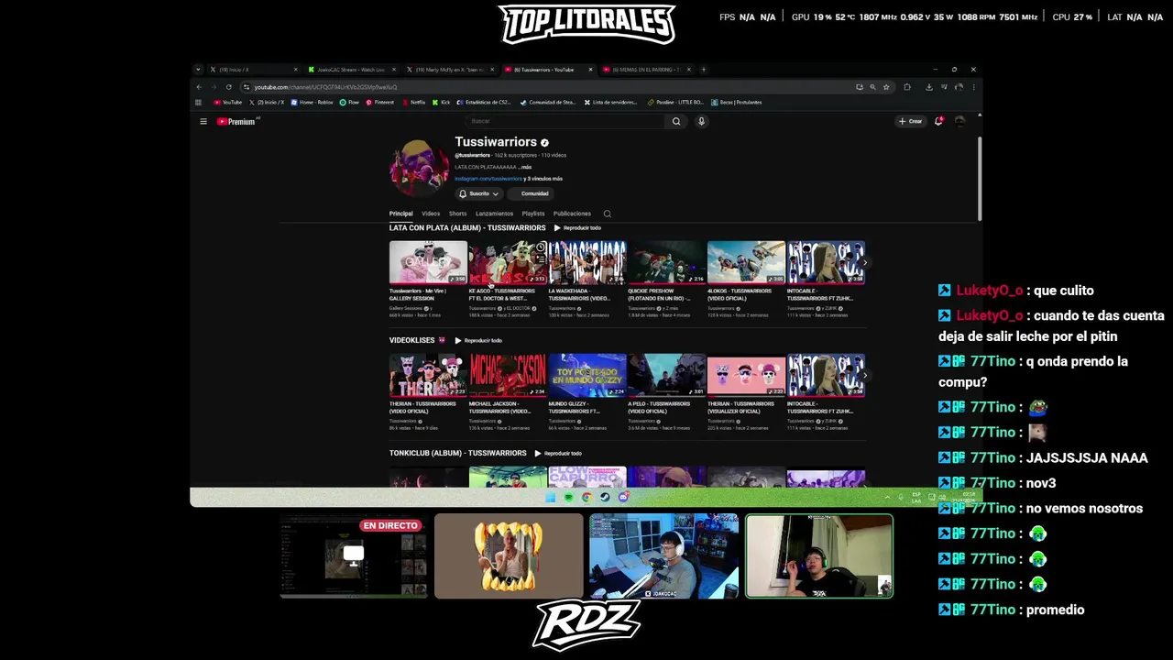
Task: Open the A PELO video thumbnail
Action: tap(667, 375)
